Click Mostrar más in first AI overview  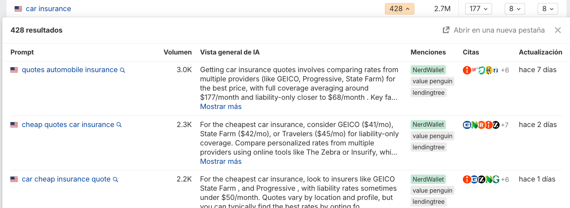pos(221,107)
